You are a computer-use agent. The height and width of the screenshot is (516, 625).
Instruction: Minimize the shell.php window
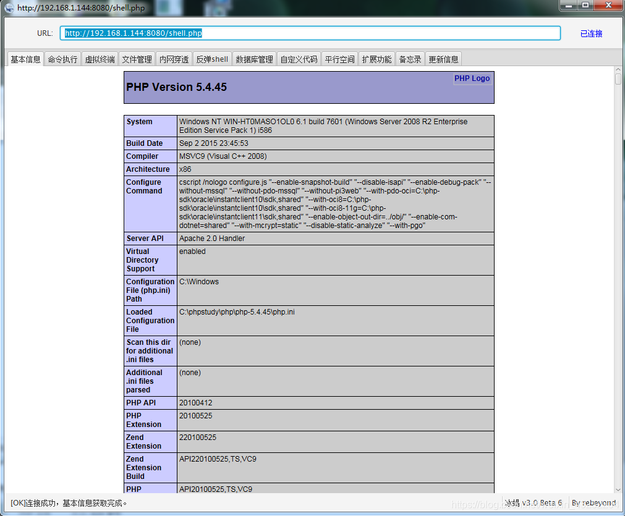point(569,5)
